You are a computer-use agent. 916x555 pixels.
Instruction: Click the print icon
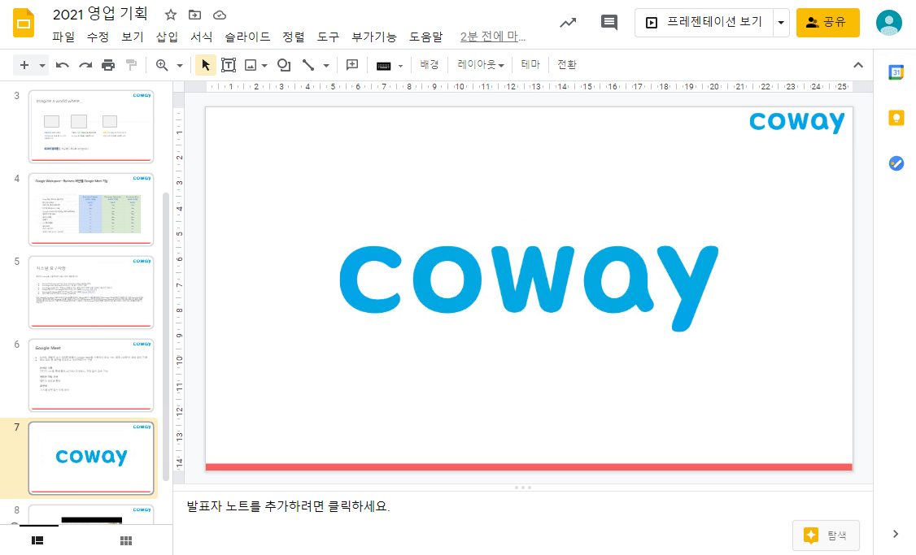point(108,65)
